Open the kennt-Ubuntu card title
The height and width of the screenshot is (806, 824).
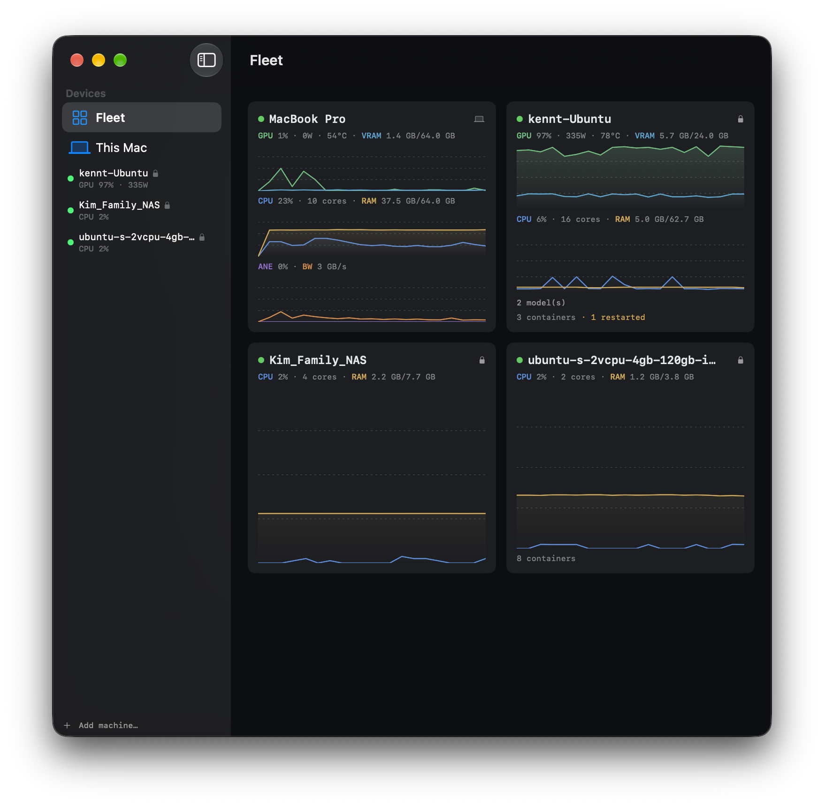point(570,119)
